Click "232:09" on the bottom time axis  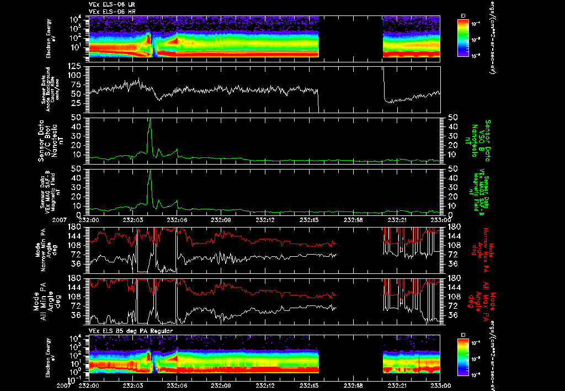click(x=221, y=385)
